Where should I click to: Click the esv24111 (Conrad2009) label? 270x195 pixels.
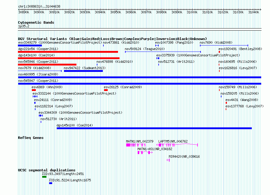click(x=53, y=100)
